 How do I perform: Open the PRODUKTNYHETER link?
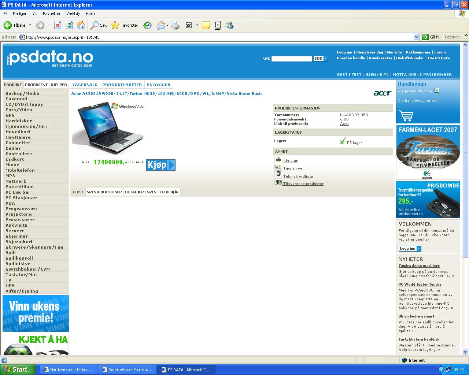[x=122, y=85]
